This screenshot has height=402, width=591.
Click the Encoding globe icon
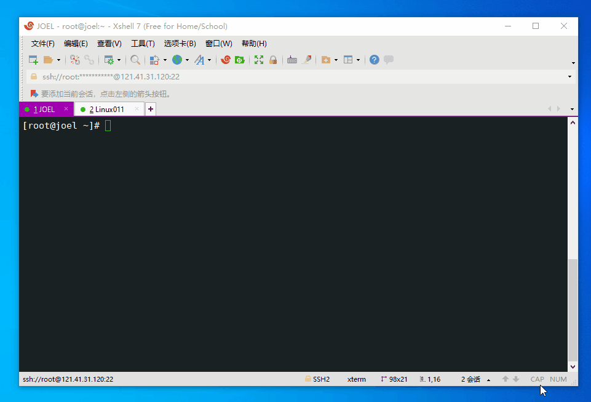(177, 60)
